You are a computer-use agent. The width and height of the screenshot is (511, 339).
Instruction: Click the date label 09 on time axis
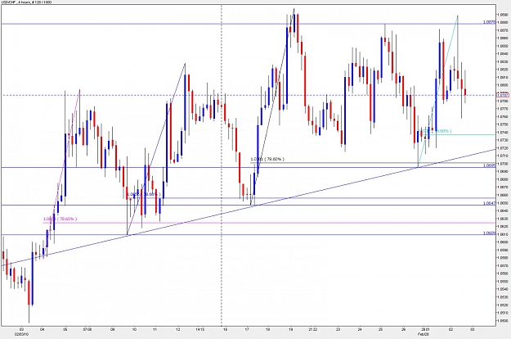point(113,329)
